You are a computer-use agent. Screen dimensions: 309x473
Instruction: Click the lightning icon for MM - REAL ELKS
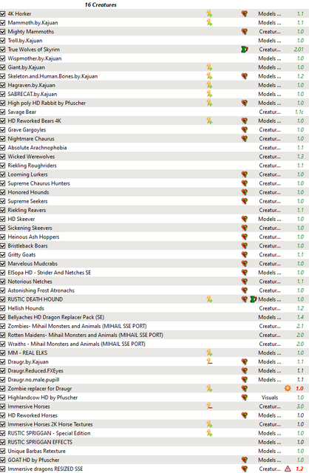pos(209,353)
